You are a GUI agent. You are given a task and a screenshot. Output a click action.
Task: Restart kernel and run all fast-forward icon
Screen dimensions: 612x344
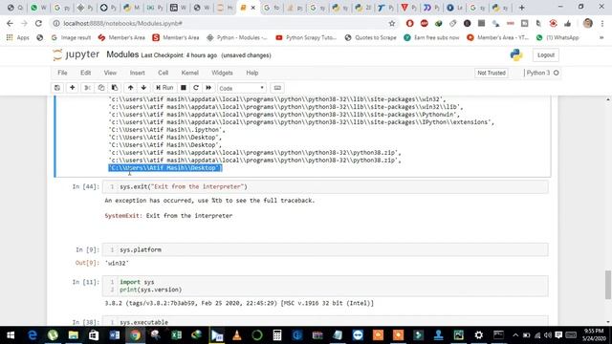[208, 88]
